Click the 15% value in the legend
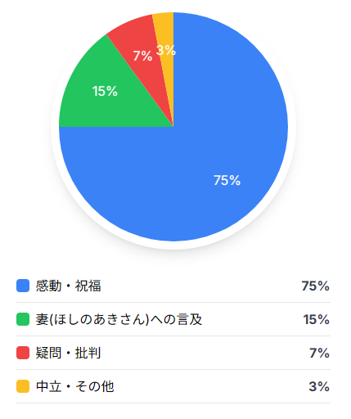 click(x=317, y=319)
